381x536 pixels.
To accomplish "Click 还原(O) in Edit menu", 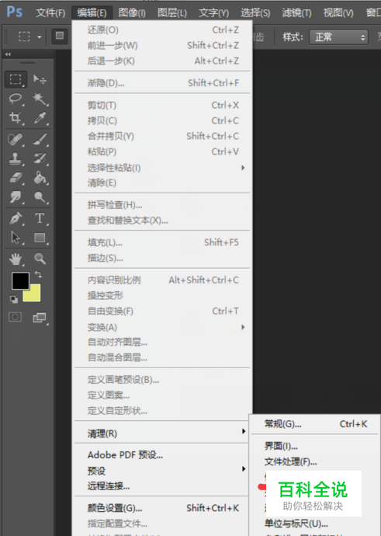I will click(x=162, y=30).
